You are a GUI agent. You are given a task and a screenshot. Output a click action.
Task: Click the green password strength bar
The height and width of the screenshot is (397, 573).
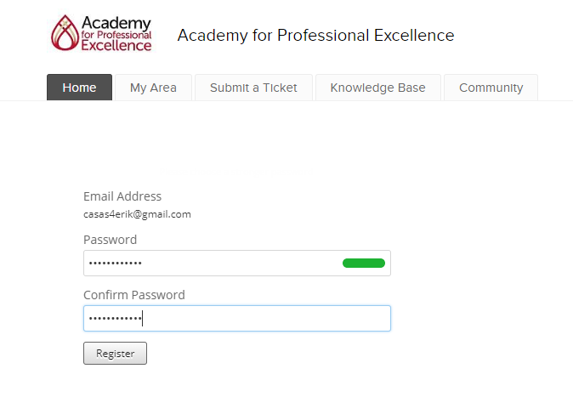click(364, 264)
